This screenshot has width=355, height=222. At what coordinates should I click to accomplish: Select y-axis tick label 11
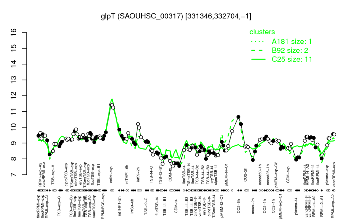(14, 111)
